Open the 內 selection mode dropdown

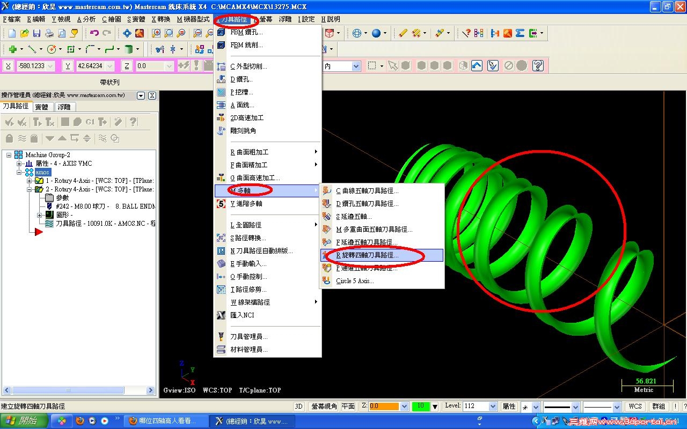pyautogui.click(x=356, y=66)
